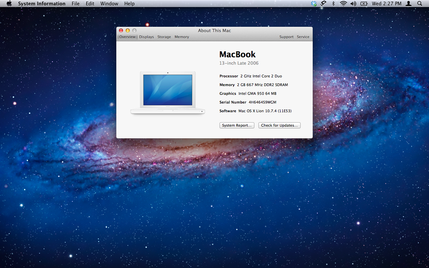The width and height of the screenshot is (429, 268).
Task: Click the memory value 2 GB 667 MHz DDR2 SDRAM
Action: pos(262,85)
